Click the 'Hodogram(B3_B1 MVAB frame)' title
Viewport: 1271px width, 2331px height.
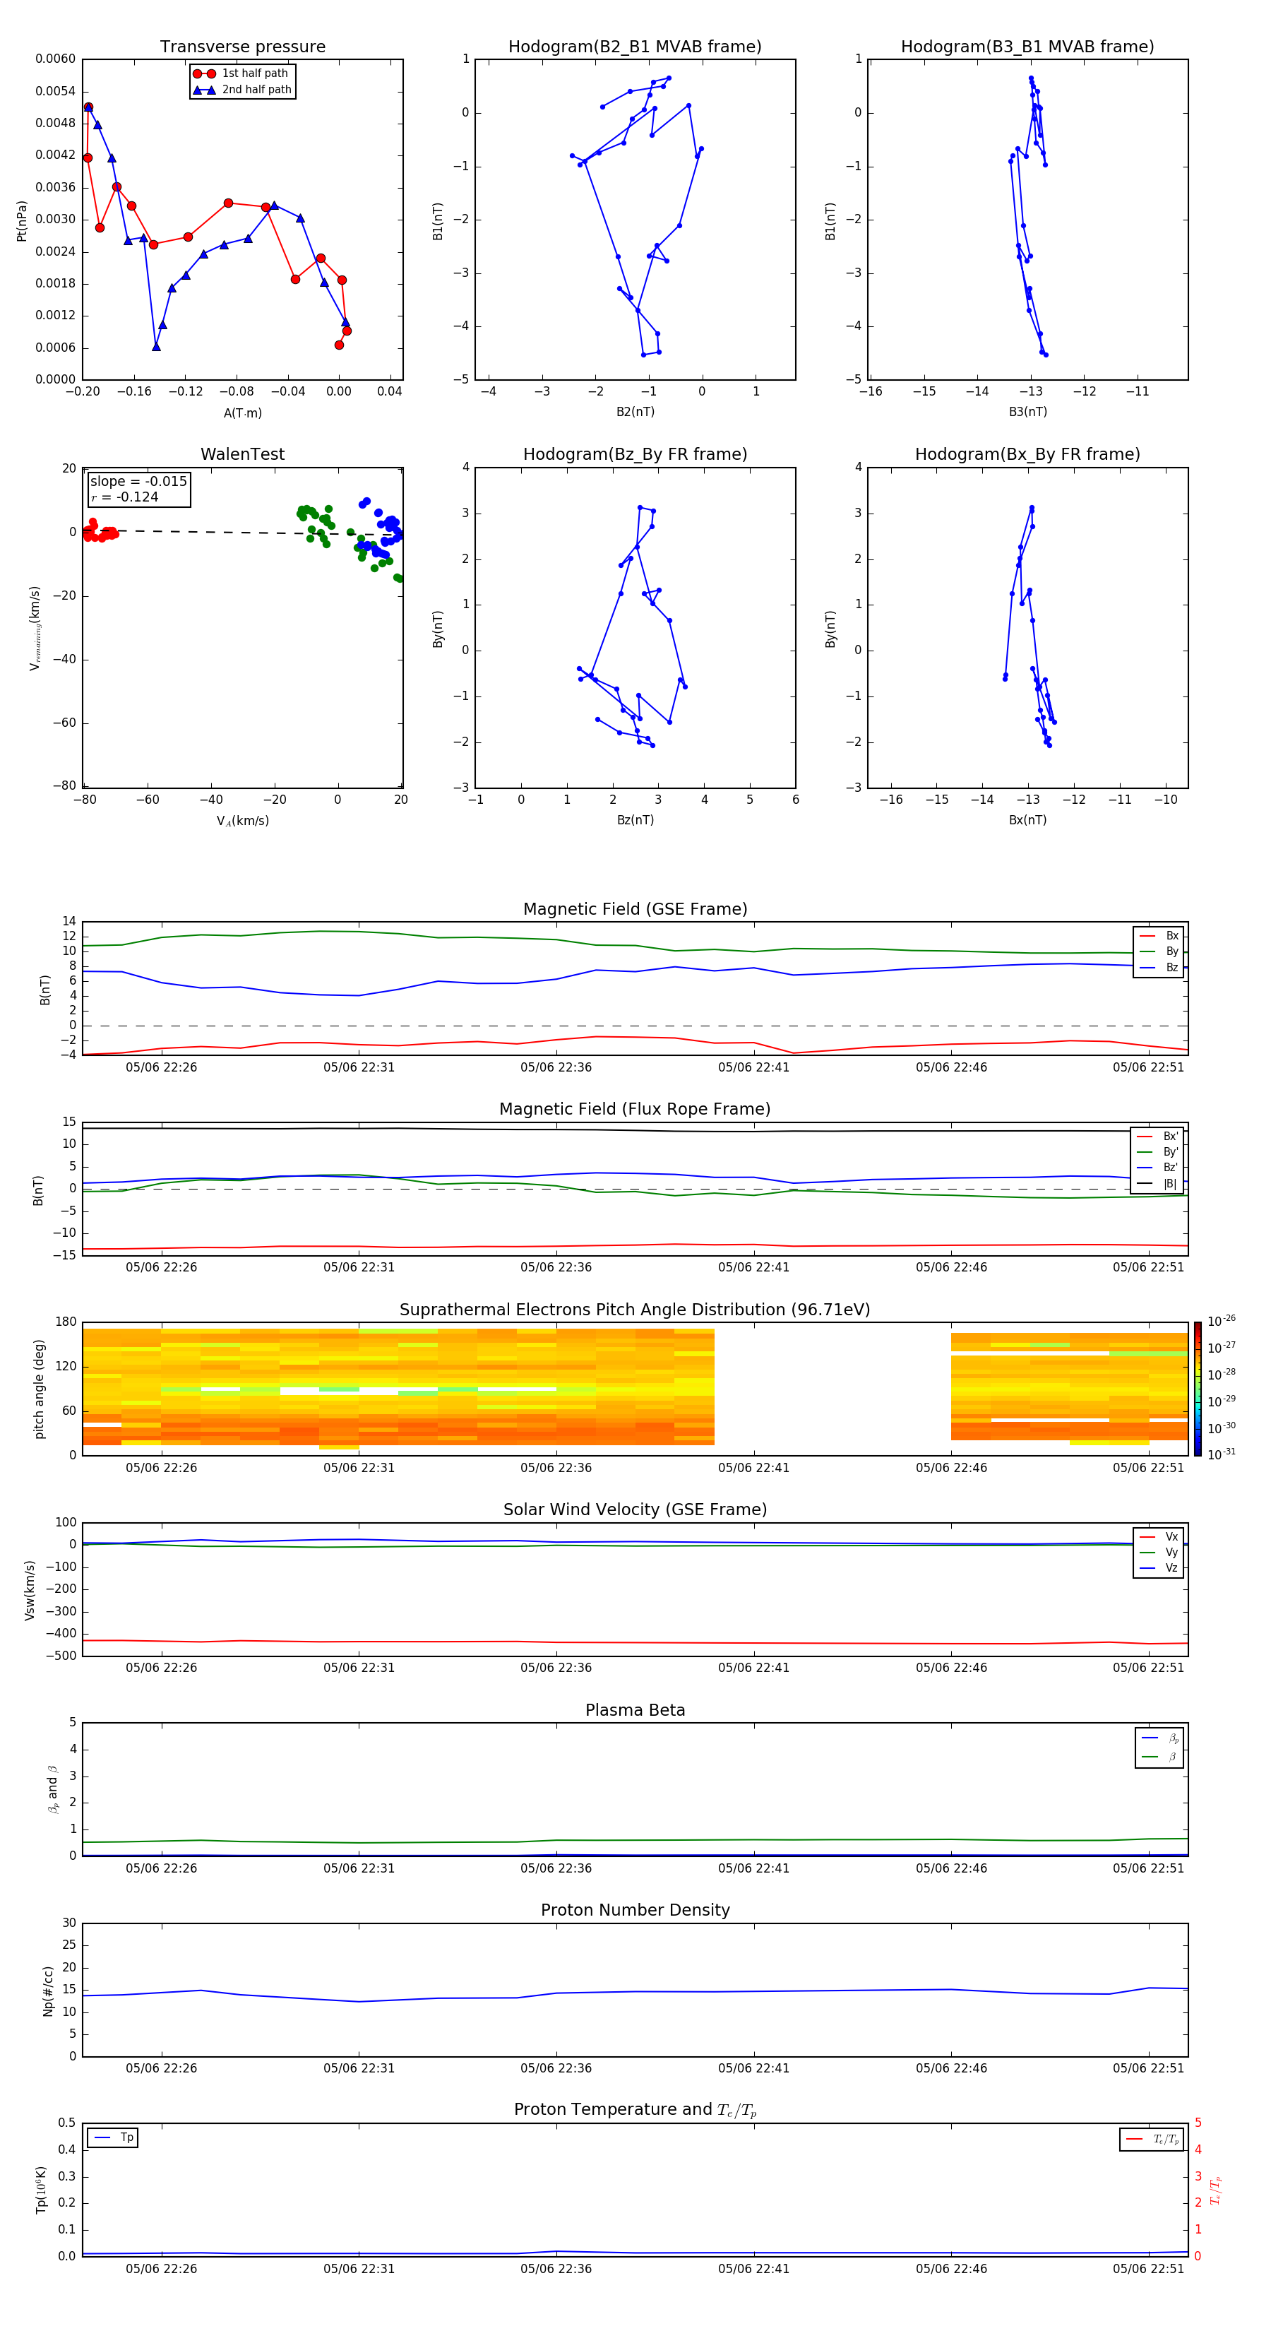click(1027, 46)
